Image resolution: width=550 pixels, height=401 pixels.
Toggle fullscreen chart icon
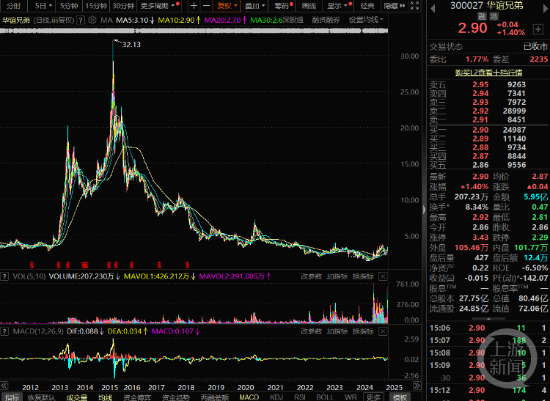click(414, 6)
